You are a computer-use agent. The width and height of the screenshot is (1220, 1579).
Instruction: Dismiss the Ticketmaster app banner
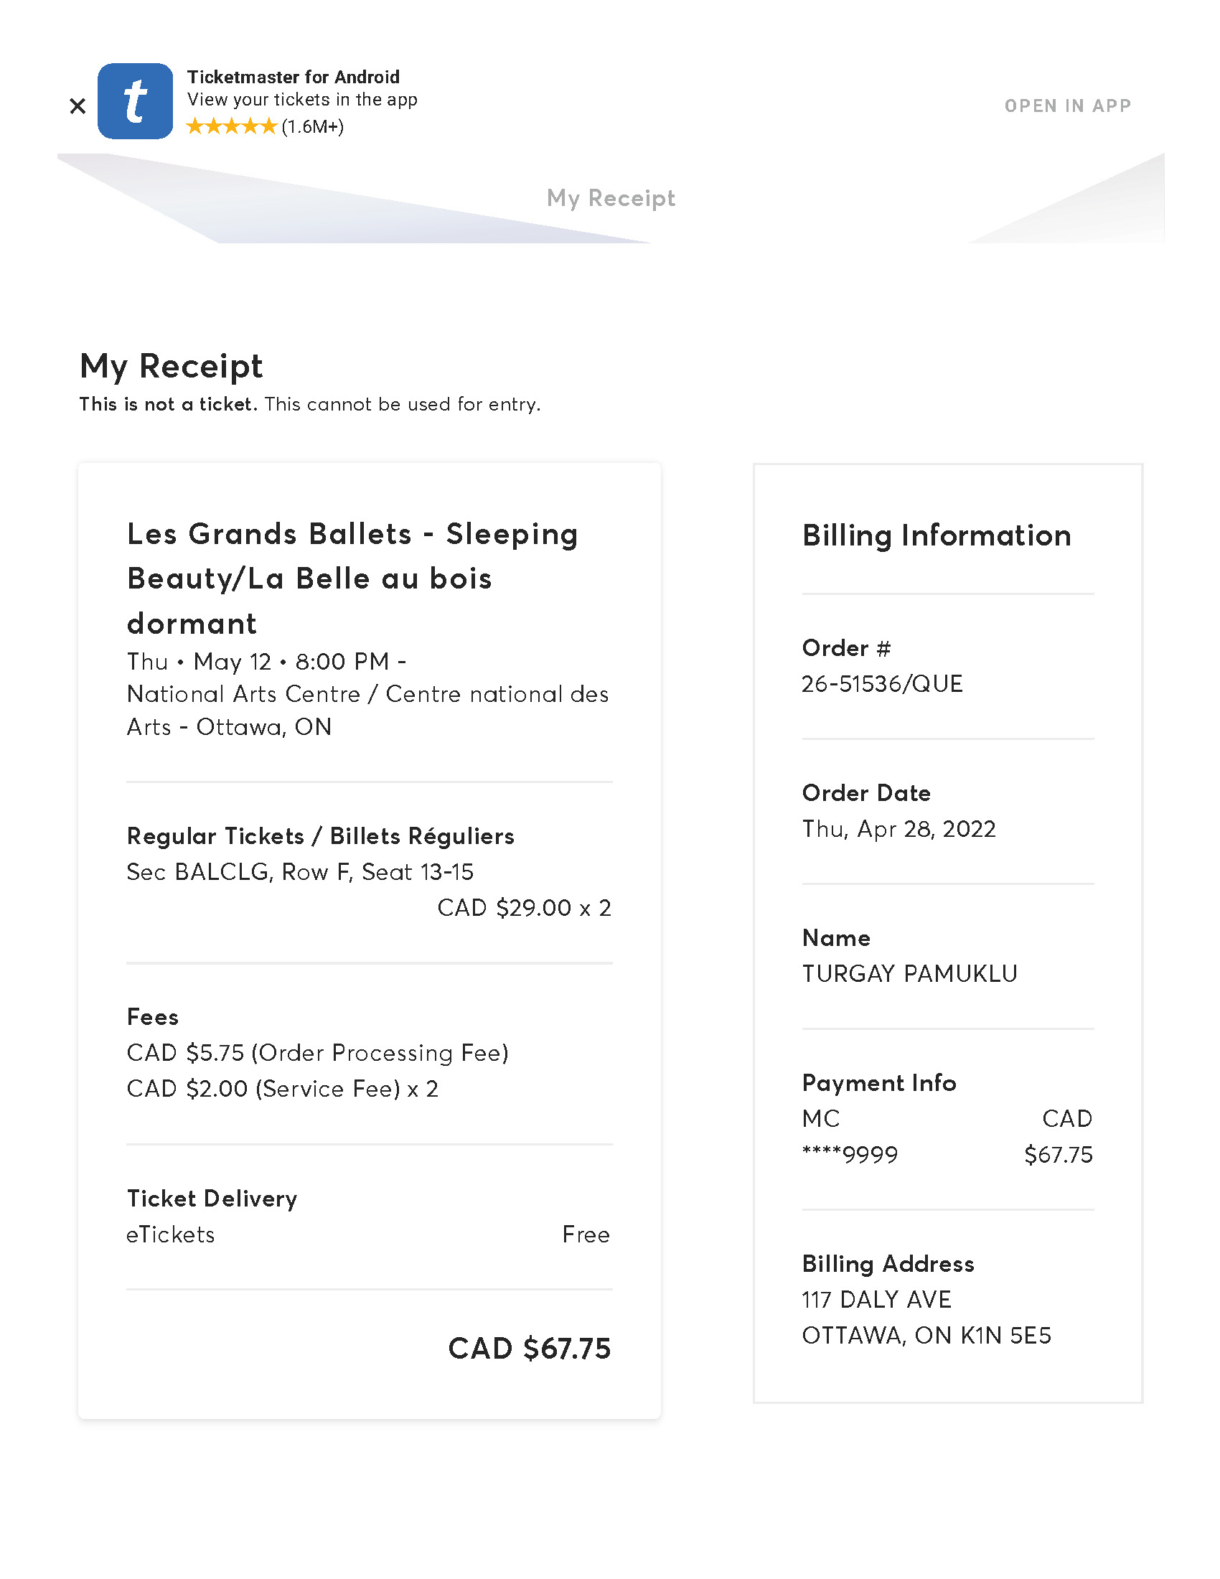pos(78,106)
